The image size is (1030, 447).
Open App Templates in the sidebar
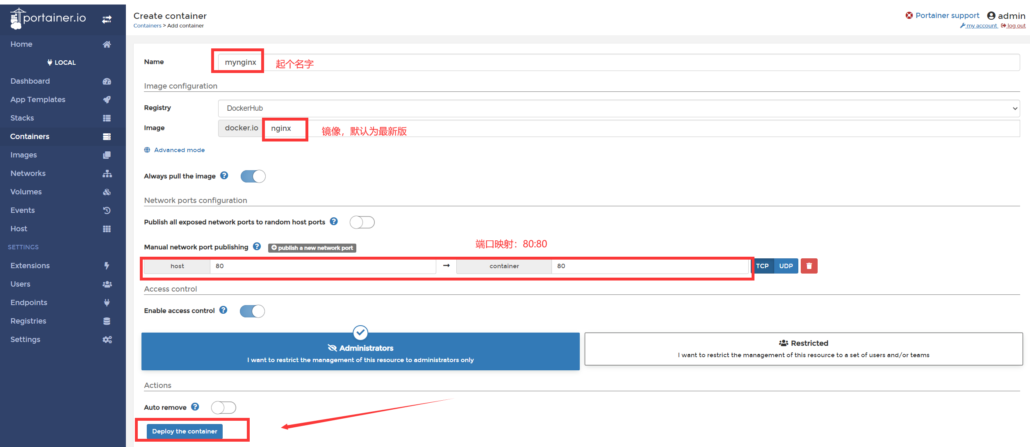38,100
